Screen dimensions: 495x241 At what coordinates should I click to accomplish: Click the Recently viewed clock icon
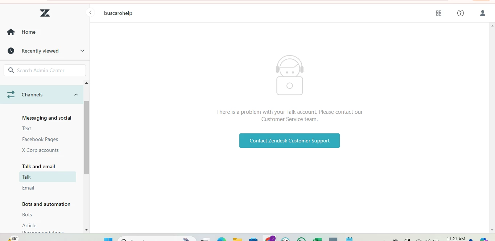(x=11, y=51)
